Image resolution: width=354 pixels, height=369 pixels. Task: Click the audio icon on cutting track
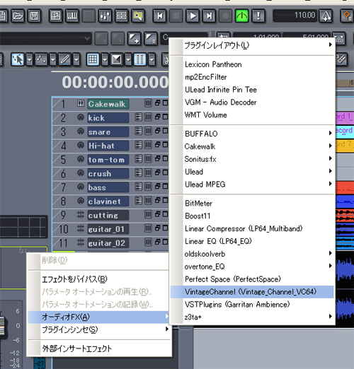click(x=81, y=215)
